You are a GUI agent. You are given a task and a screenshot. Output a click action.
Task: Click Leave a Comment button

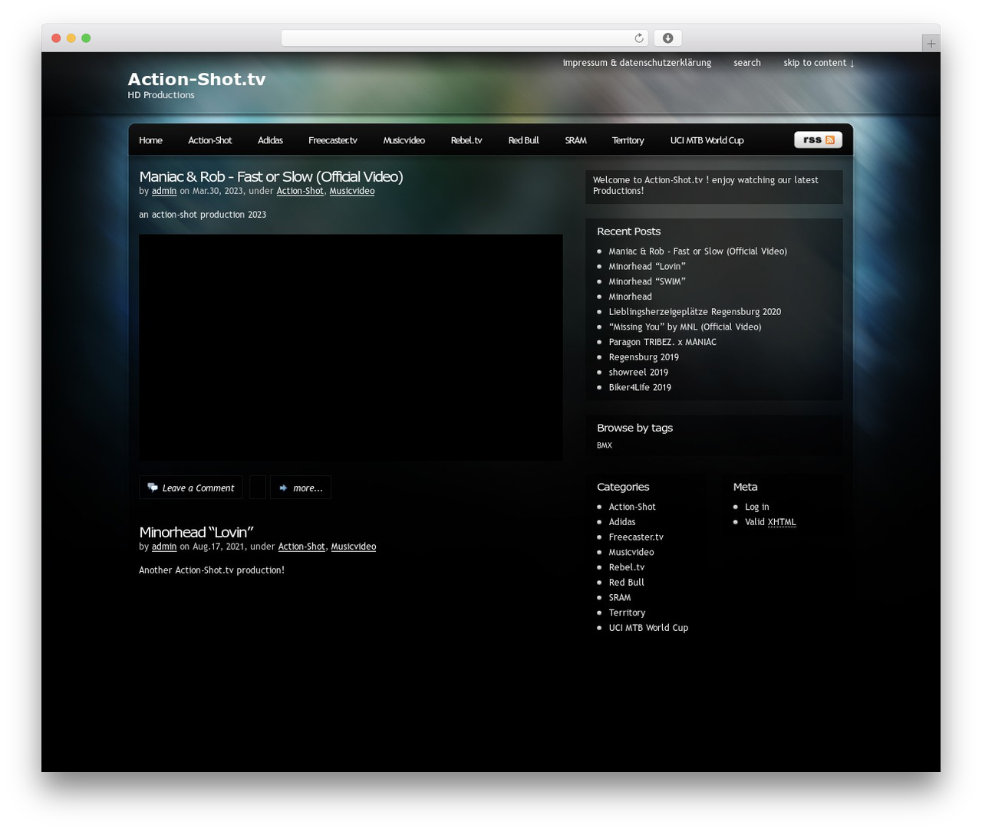tap(191, 488)
